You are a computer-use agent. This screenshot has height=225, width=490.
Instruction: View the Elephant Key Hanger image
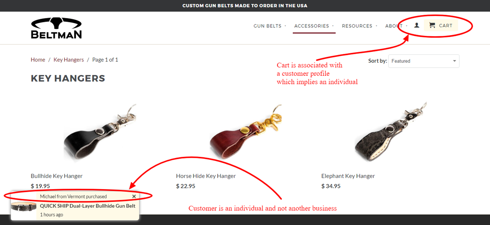pyautogui.click(x=390, y=132)
